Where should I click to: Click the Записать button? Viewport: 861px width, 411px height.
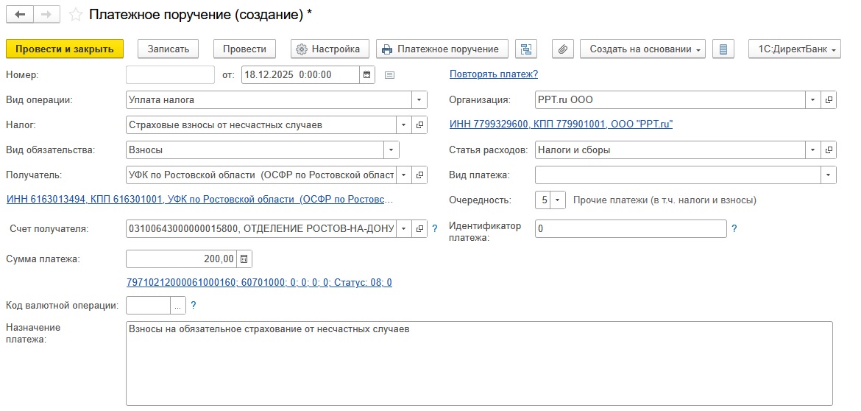(x=168, y=49)
